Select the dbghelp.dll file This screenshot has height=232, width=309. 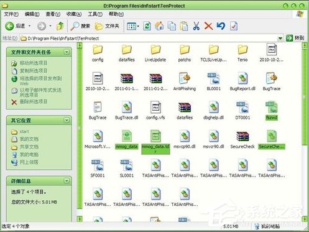[213, 111]
